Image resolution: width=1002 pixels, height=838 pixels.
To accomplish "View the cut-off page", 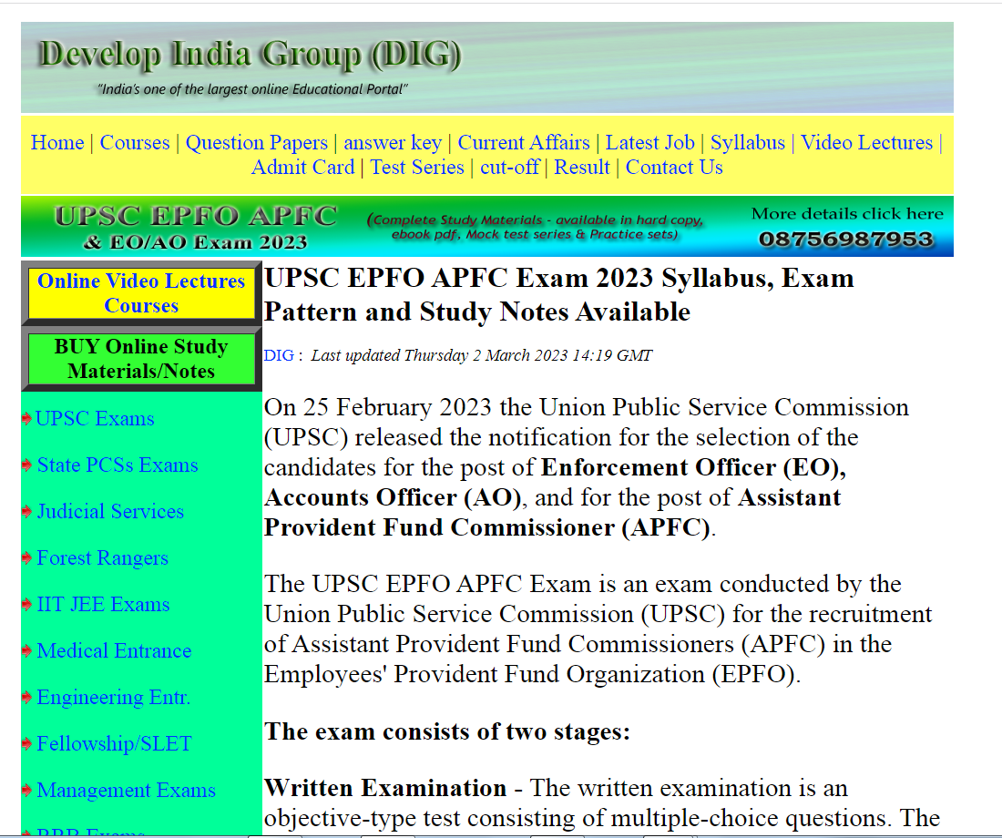I will point(510,168).
